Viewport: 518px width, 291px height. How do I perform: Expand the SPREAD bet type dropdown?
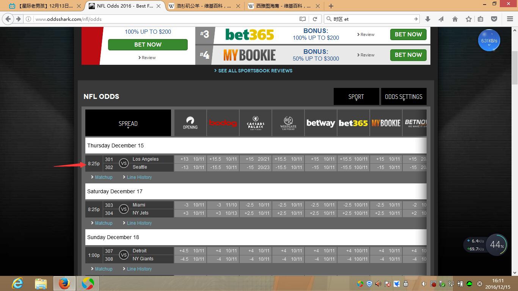[128, 123]
